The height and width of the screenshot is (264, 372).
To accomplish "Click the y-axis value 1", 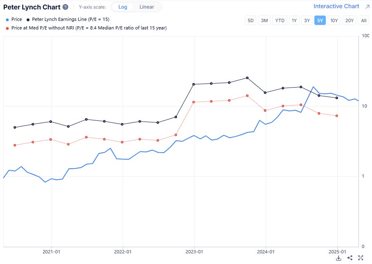I will [x=363, y=176].
